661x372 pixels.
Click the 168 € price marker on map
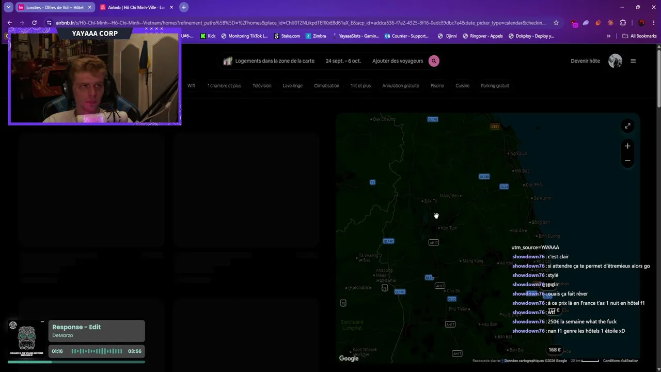click(555, 350)
